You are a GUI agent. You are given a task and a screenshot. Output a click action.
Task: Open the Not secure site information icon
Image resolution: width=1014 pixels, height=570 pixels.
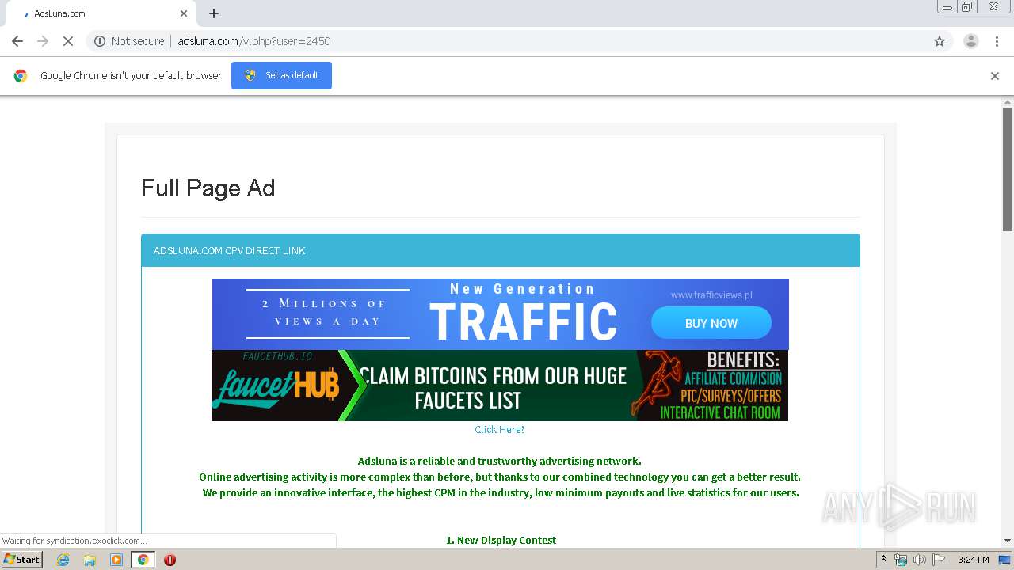[x=100, y=41]
